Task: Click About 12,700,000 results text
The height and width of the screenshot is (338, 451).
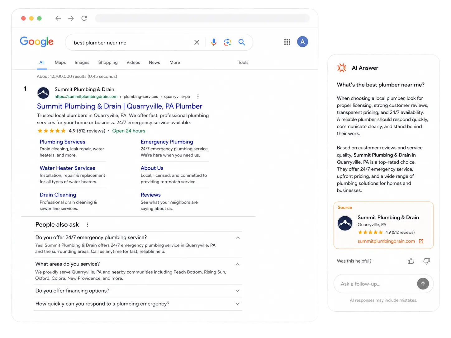Action: coord(77,77)
